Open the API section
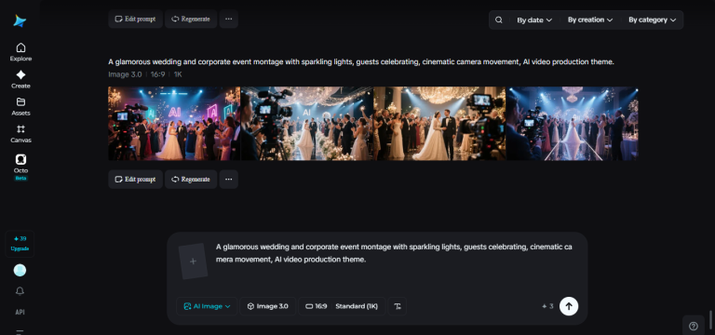 (20, 313)
